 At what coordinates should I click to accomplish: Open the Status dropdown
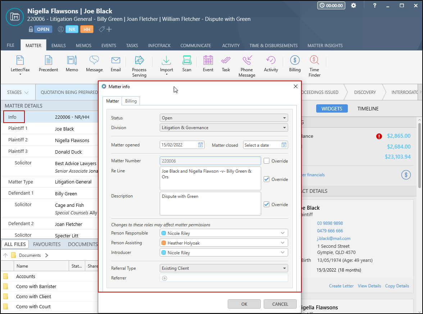[223, 118]
